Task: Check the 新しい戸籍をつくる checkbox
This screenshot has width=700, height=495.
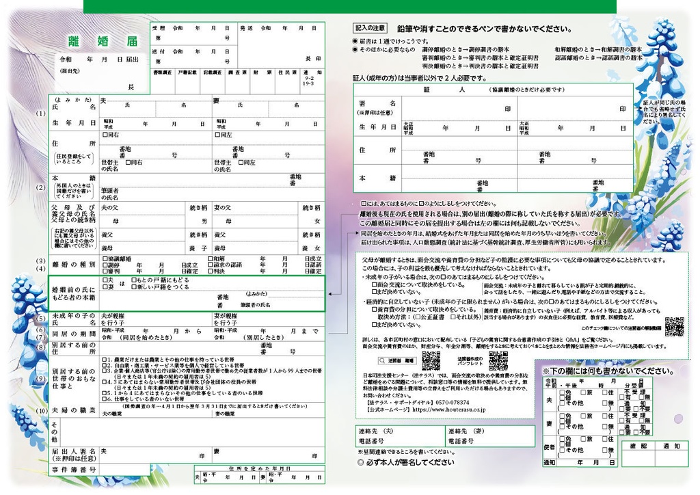Action: (x=135, y=288)
